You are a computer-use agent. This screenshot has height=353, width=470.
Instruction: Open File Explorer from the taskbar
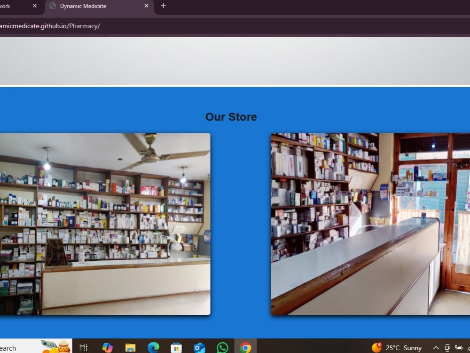point(130,348)
